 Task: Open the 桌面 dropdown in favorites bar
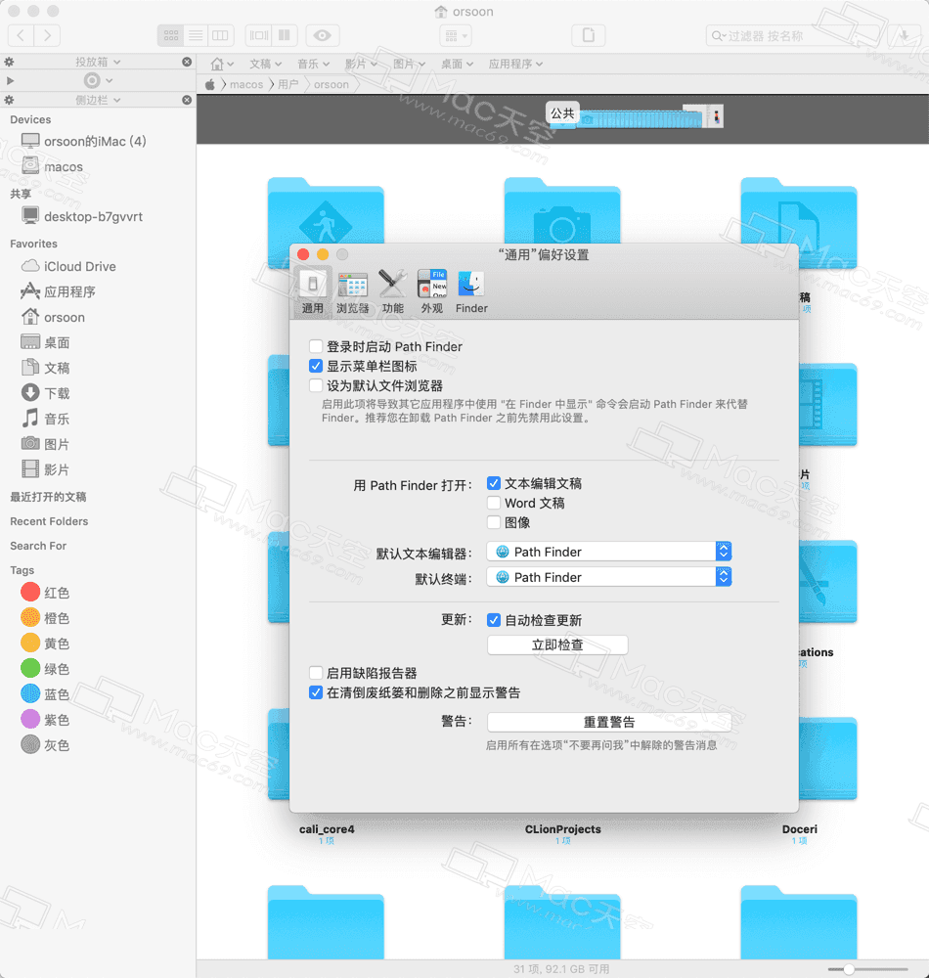click(x=457, y=64)
